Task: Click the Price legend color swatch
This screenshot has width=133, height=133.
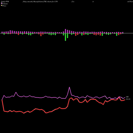Action: [2, 6]
